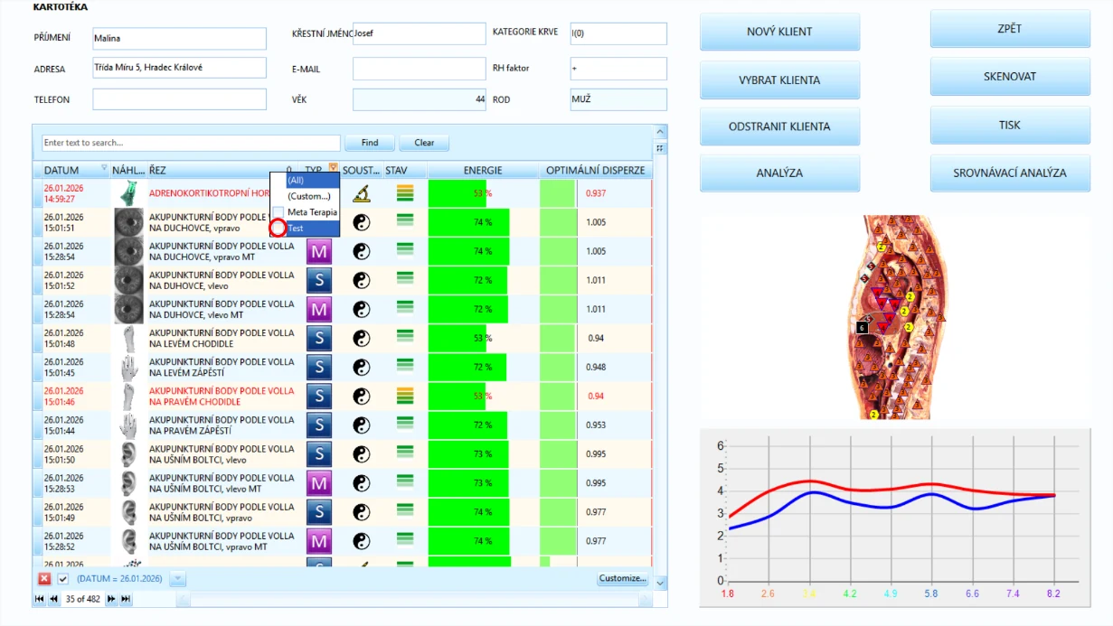Go to the previous record in the navigator
Screen dimensions: 1113x626
[53, 599]
